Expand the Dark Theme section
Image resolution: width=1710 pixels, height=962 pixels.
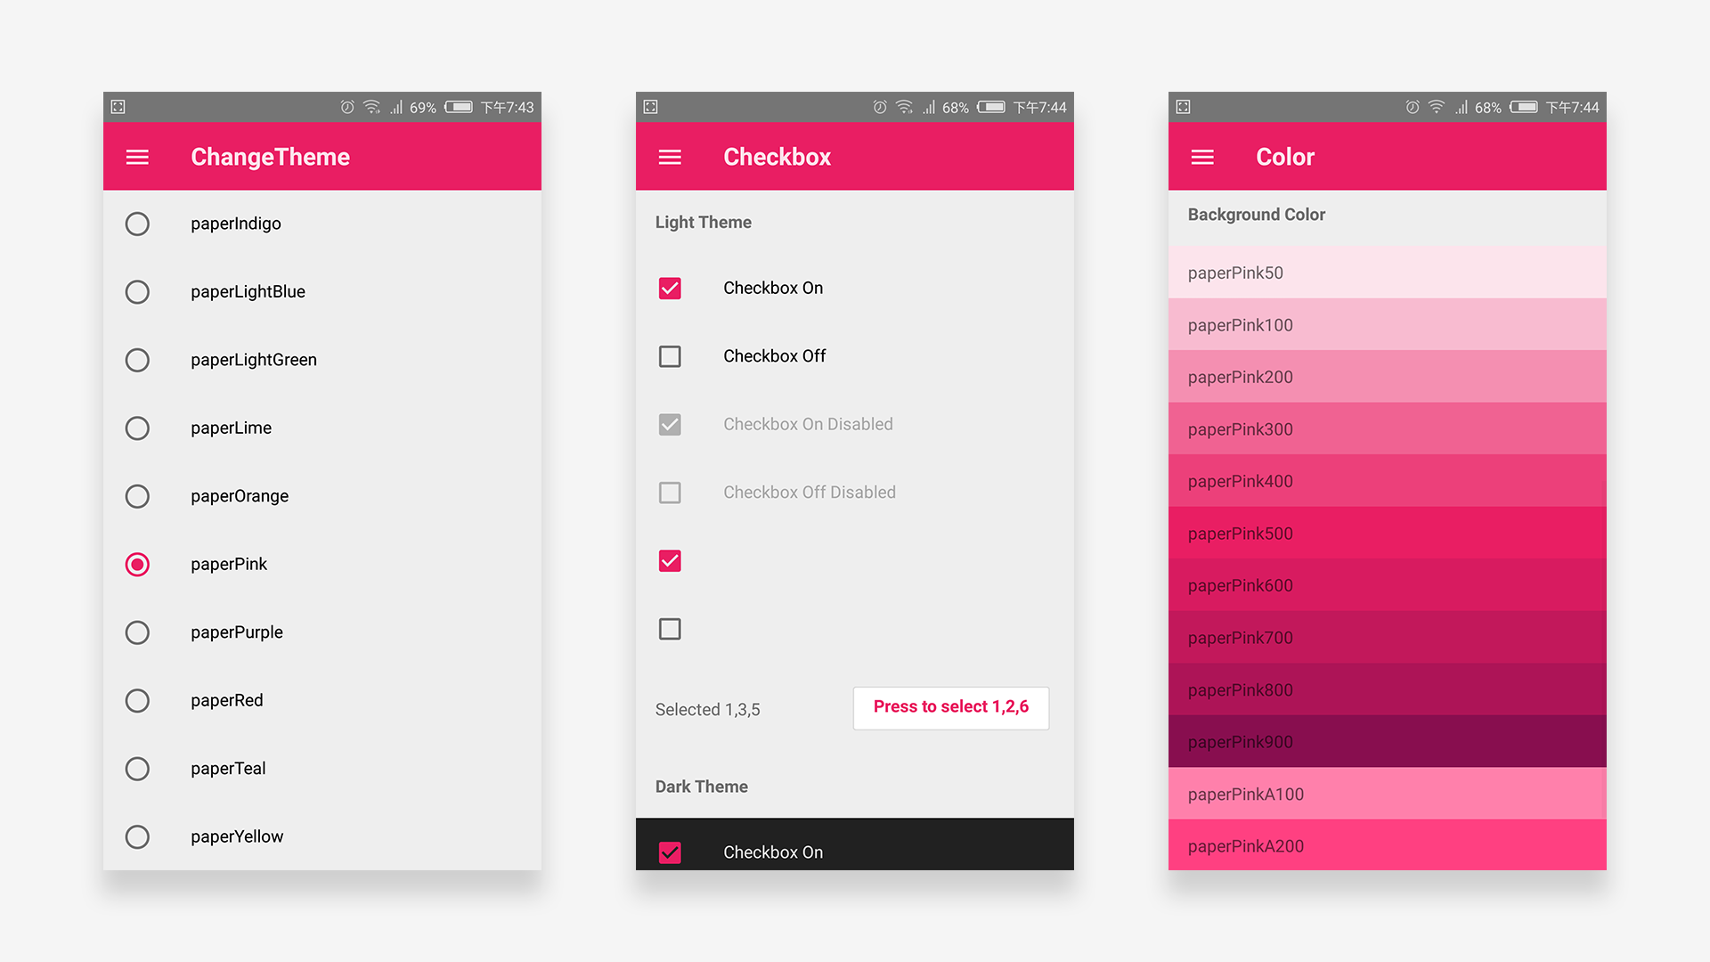tap(700, 787)
